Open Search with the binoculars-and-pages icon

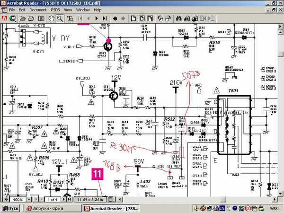pyautogui.click(x=187, y=18)
